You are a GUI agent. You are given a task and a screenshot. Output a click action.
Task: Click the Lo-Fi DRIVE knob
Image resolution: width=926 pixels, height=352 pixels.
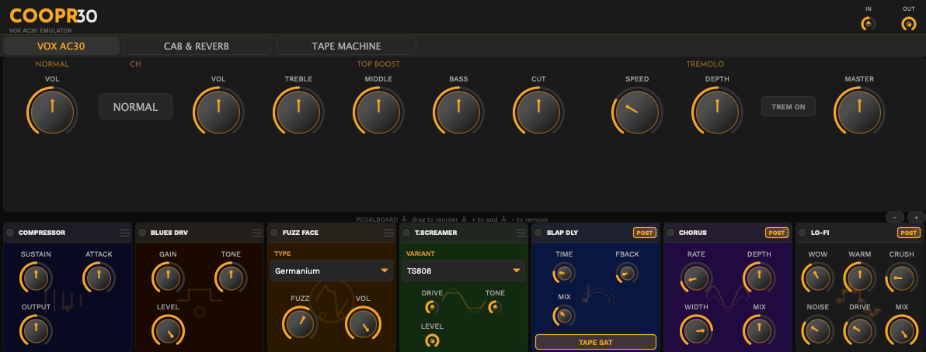coord(860,331)
